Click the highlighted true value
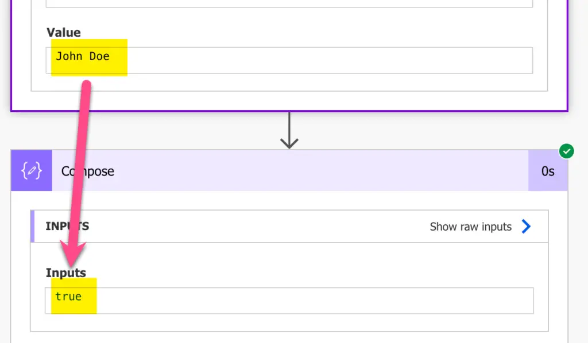 click(x=69, y=297)
